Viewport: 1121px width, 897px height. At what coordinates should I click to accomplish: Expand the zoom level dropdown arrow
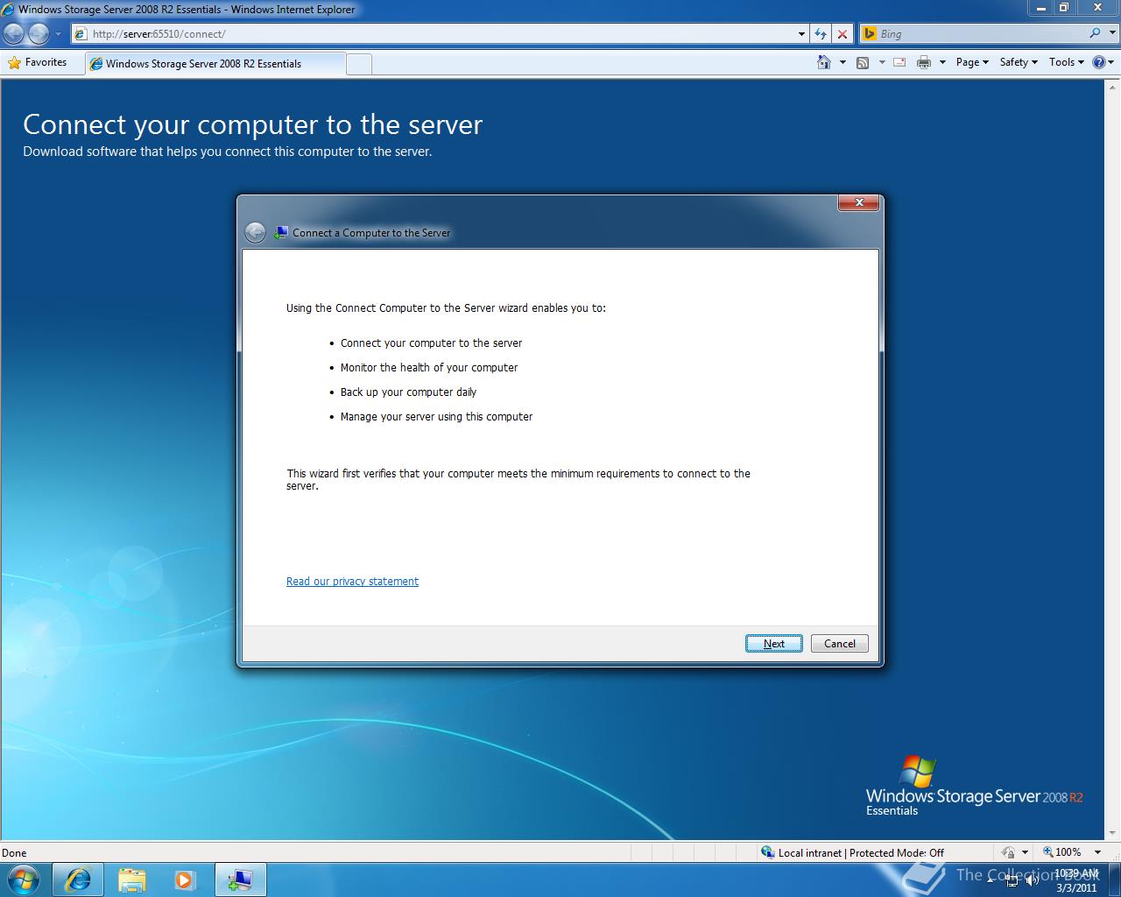point(1097,852)
